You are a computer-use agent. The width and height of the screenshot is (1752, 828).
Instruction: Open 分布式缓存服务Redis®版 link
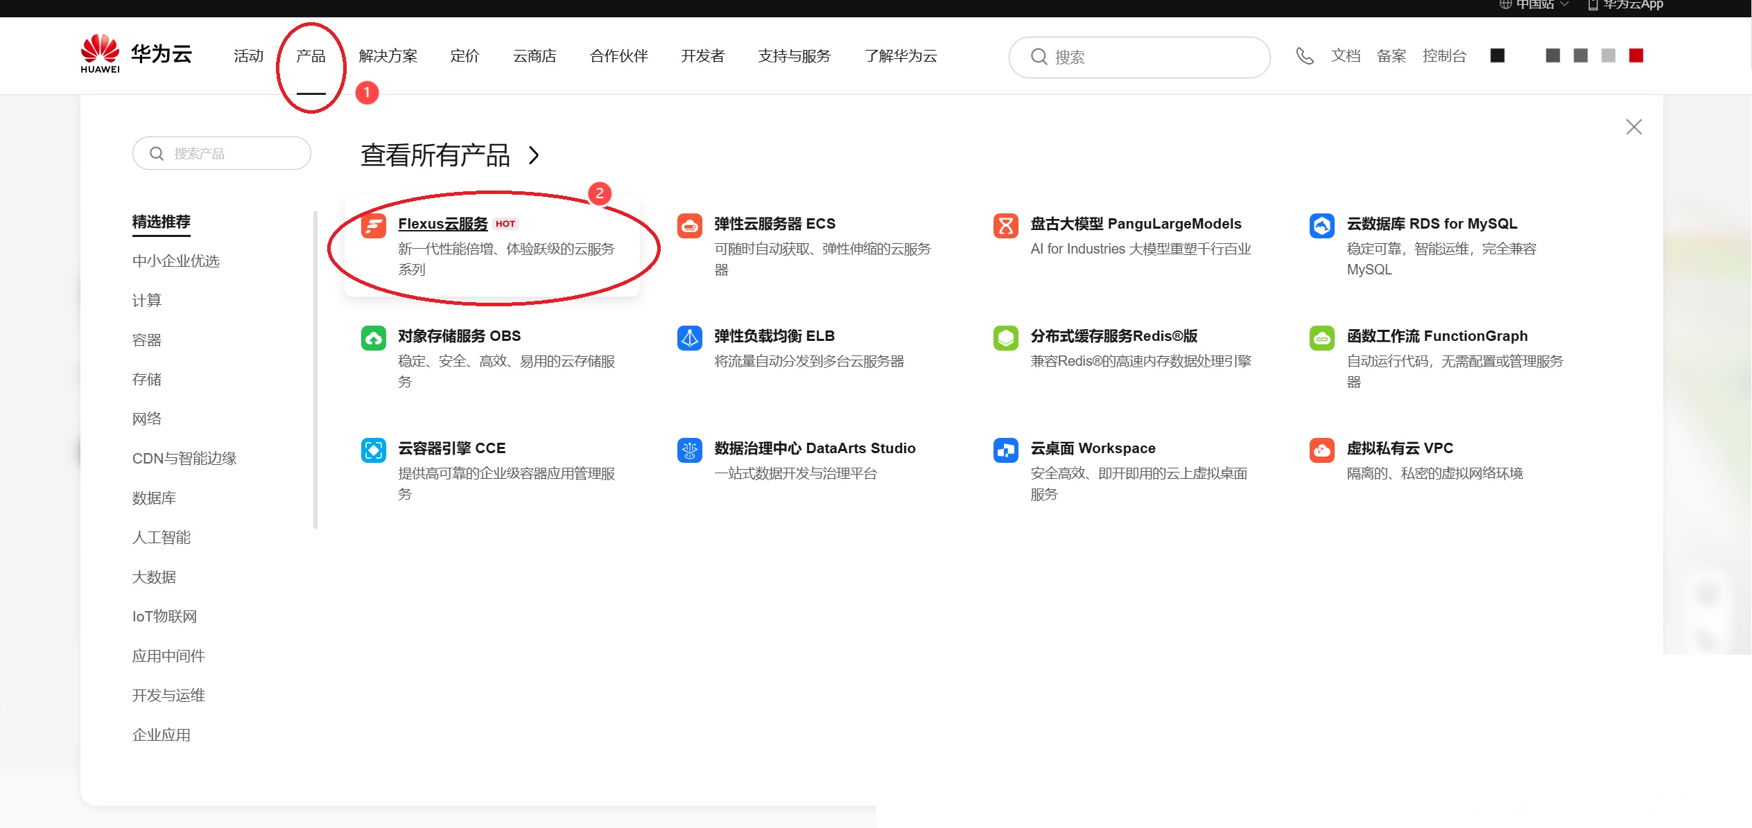[1114, 336]
